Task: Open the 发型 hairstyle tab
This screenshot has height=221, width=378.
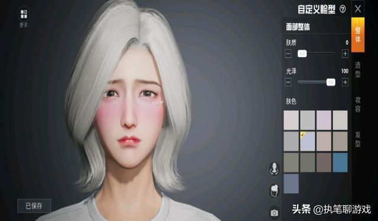Action: pyautogui.click(x=358, y=140)
